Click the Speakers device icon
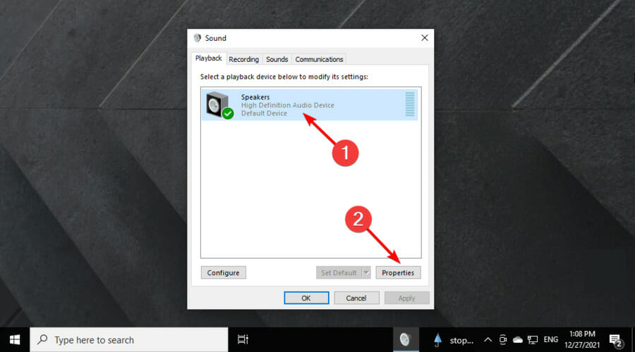This screenshot has height=352, width=635. click(219, 105)
